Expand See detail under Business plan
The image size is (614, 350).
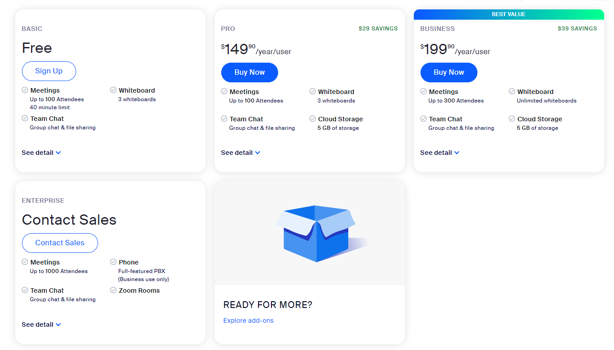(x=440, y=153)
